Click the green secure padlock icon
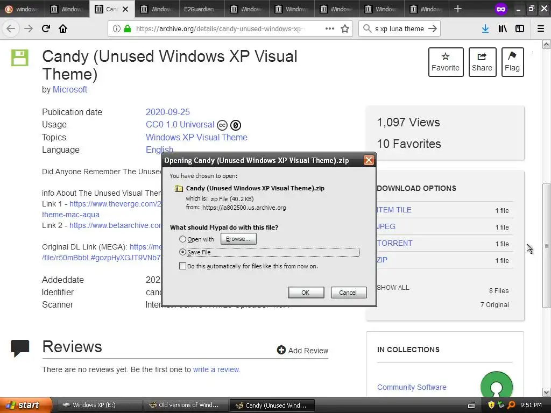The height and width of the screenshot is (413, 551). pos(127,29)
